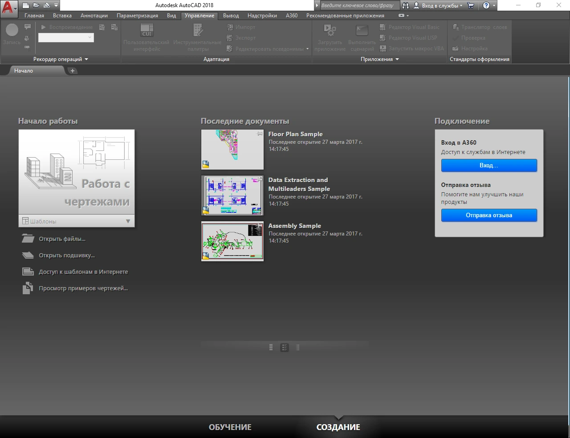Click the Импорт customization button

pyautogui.click(x=241, y=27)
